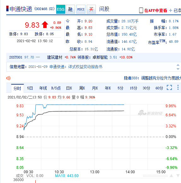Click the MA10: 443.60 label
181x183 pixels.
tap(67, 176)
